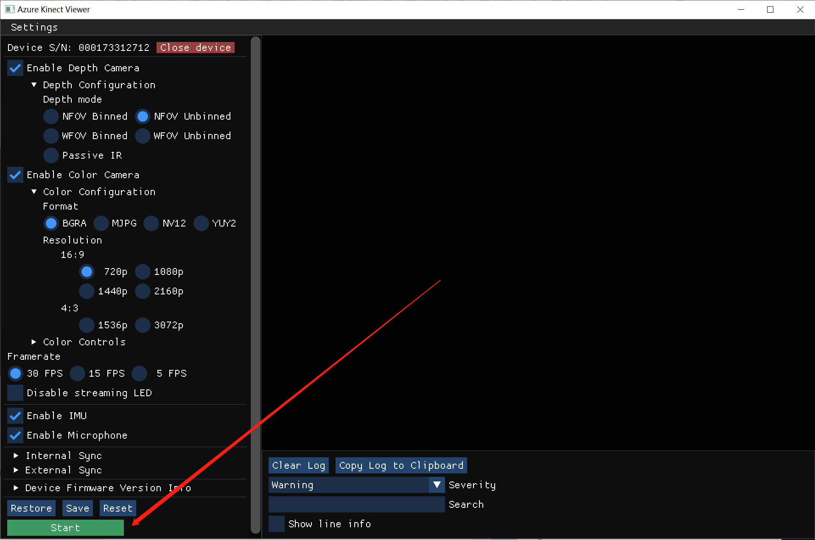
Task: Disable the Enable Depth Camera checkbox
Action: click(x=15, y=68)
